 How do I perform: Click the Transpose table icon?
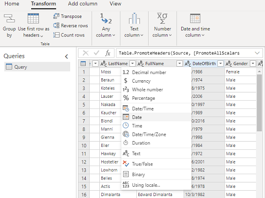pyautogui.click(x=57, y=16)
